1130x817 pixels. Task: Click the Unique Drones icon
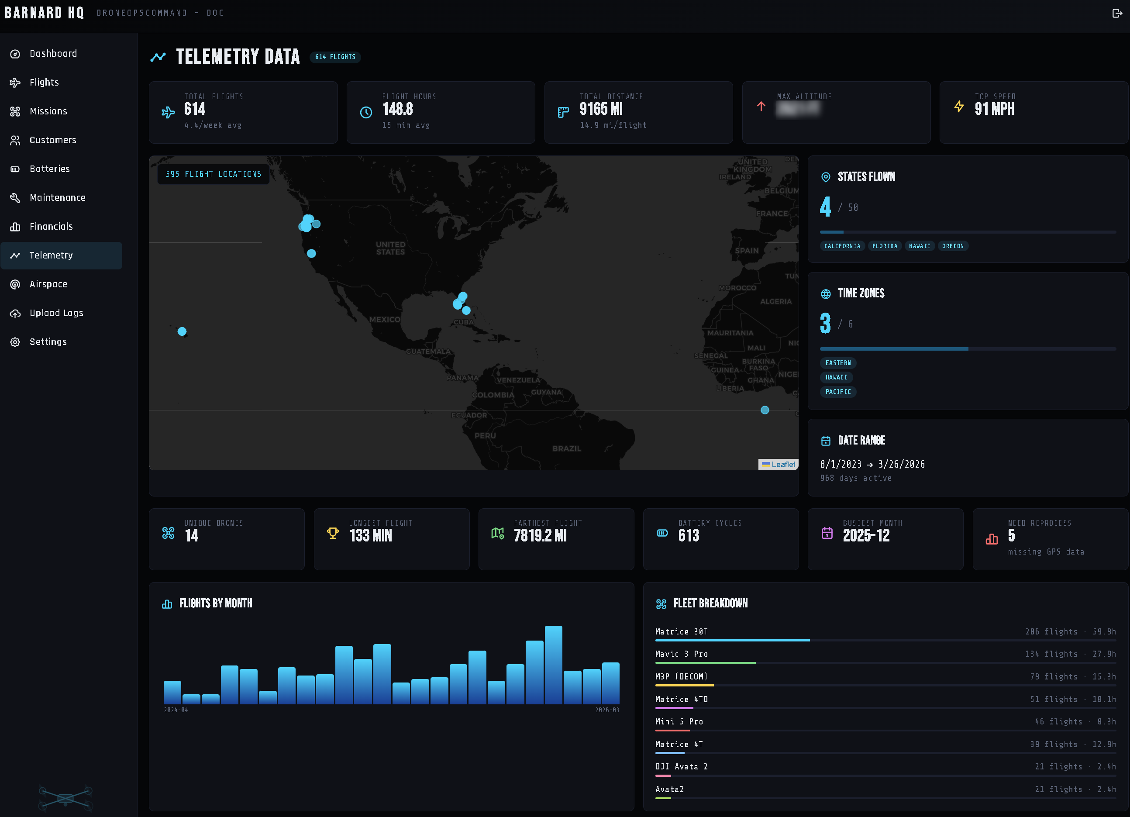point(169,533)
